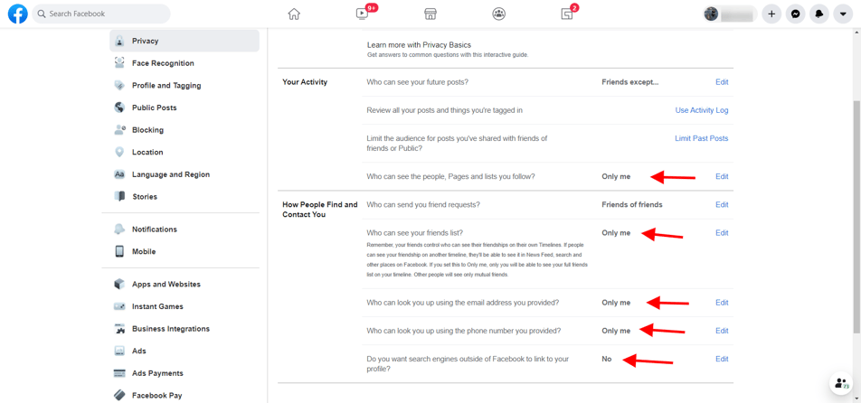This screenshot has width=861, height=403.
Task: Open Messenger from the top bar
Action: 795,14
